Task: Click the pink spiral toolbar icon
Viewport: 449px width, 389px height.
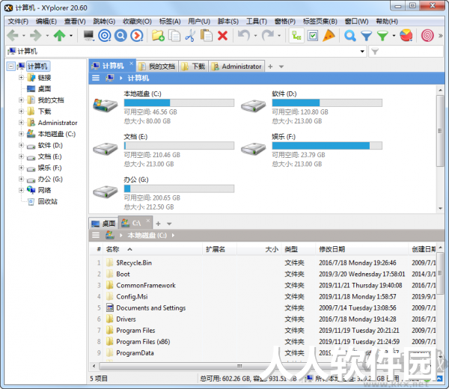Action: tap(427, 35)
